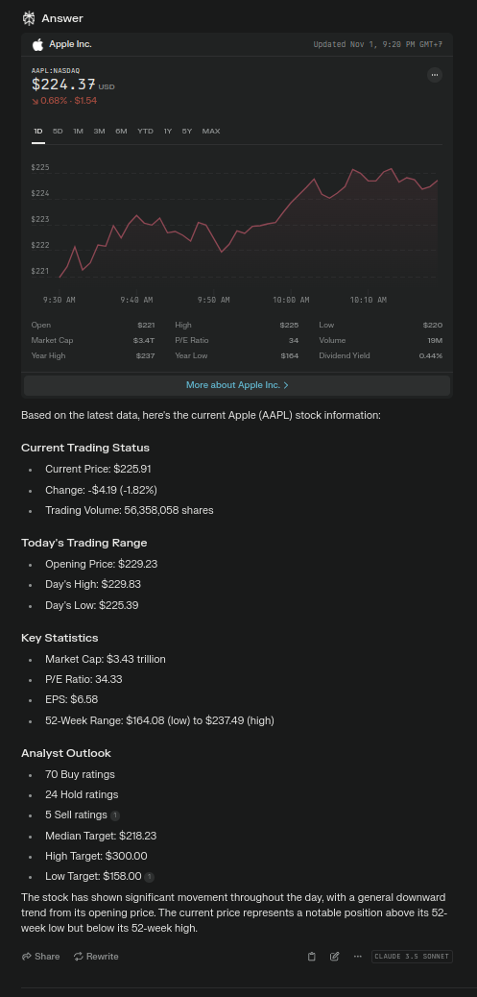Copy the answer with clipboard icon
Viewport: 477px width, 997px height.
(312, 957)
